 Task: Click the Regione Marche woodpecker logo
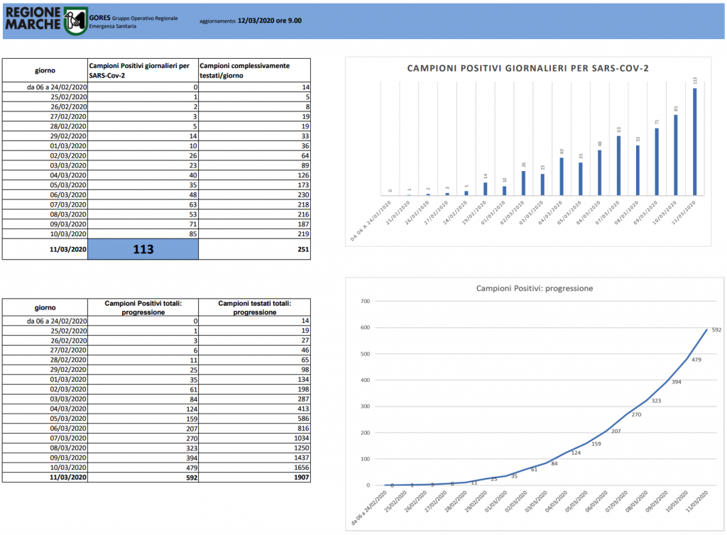(x=75, y=21)
